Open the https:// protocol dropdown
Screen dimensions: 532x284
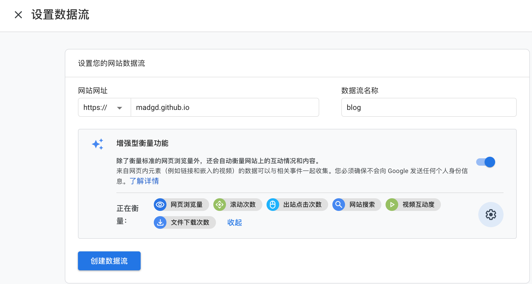[x=95, y=108]
